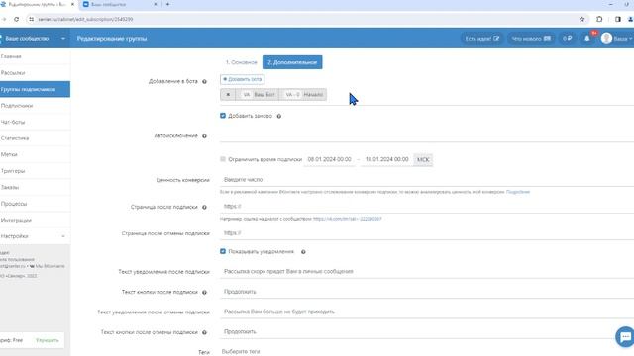634x356 pixels.
Task: Click the subscription end date 18.01.2024 field
Action: tap(387, 159)
